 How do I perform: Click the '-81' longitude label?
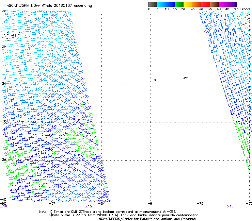click(151, 204)
